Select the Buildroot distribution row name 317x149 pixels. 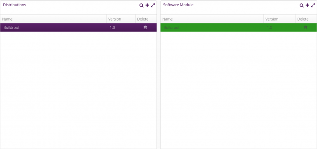[x=11, y=28]
